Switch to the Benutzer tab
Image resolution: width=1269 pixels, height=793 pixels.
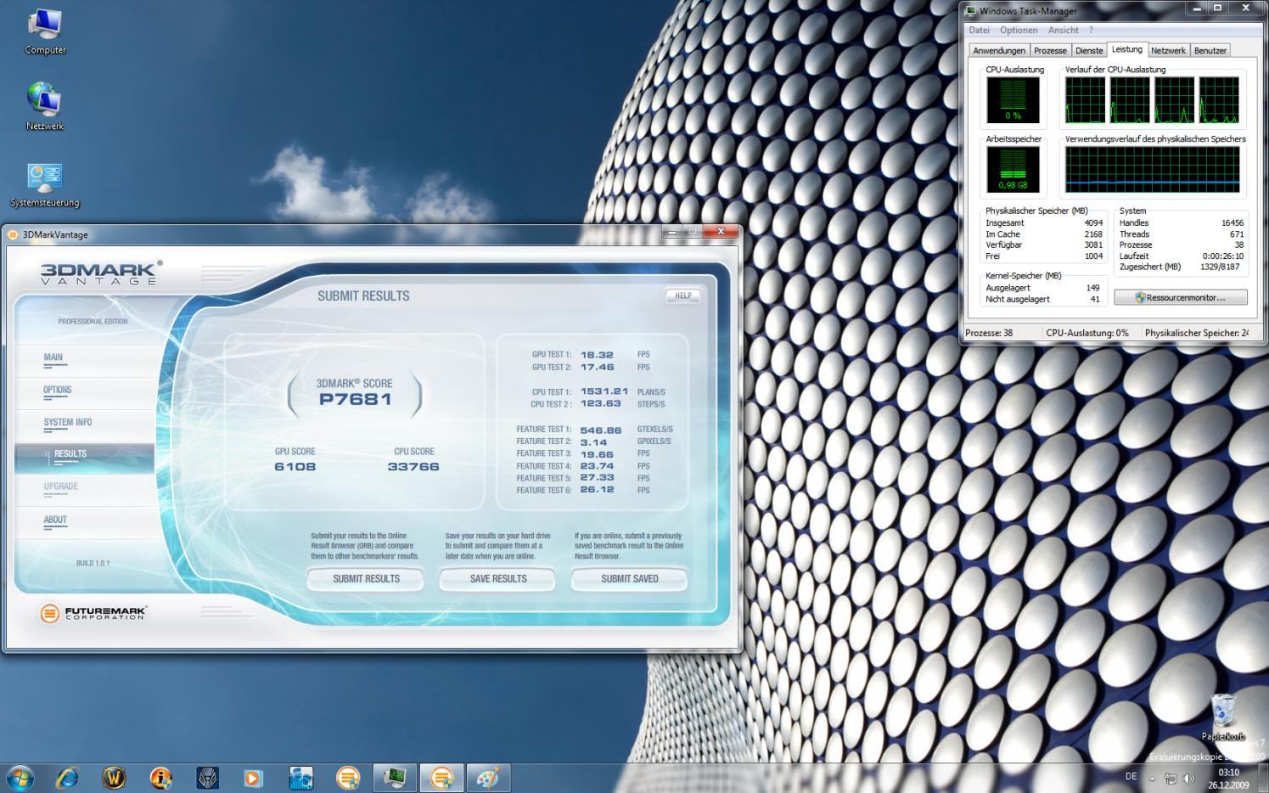coord(1210,50)
